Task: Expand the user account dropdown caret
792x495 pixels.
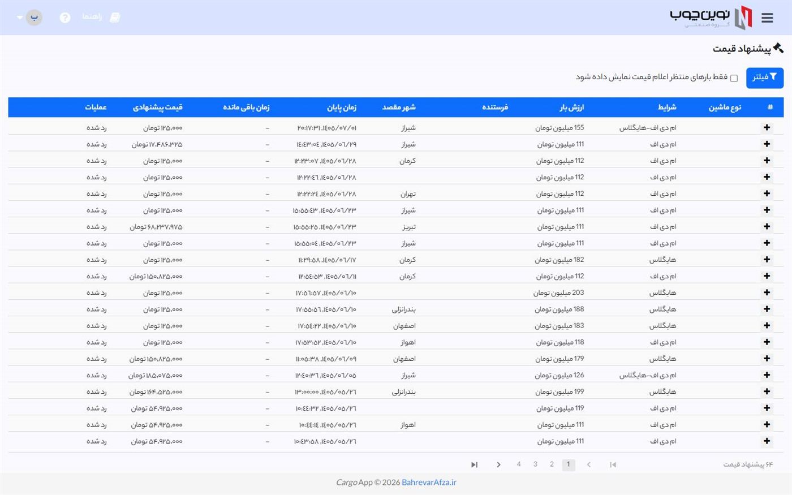Action: [x=20, y=18]
